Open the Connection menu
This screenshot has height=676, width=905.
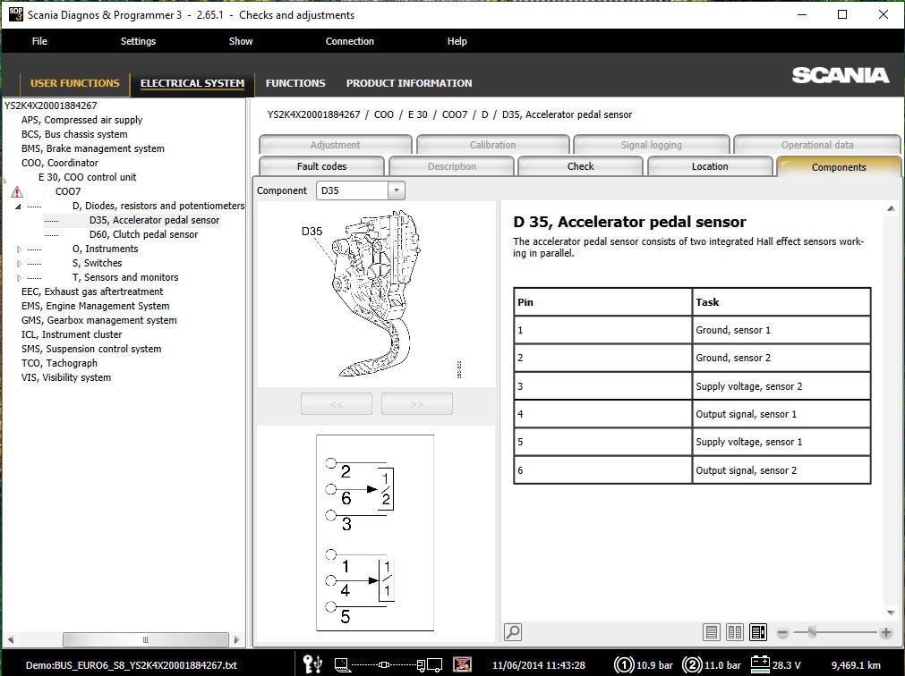click(x=350, y=41)
